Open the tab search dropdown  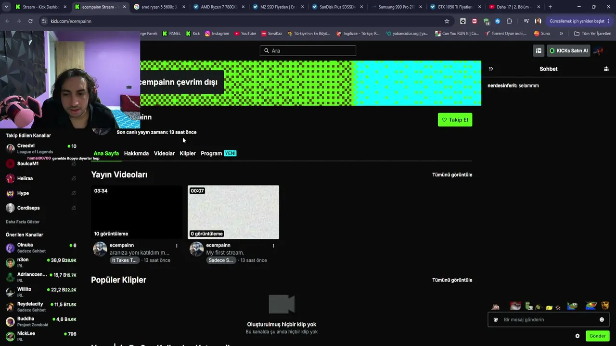coord(6,7)
